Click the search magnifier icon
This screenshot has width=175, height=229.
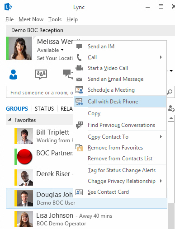pyautogui.click(x=170, y=92)
